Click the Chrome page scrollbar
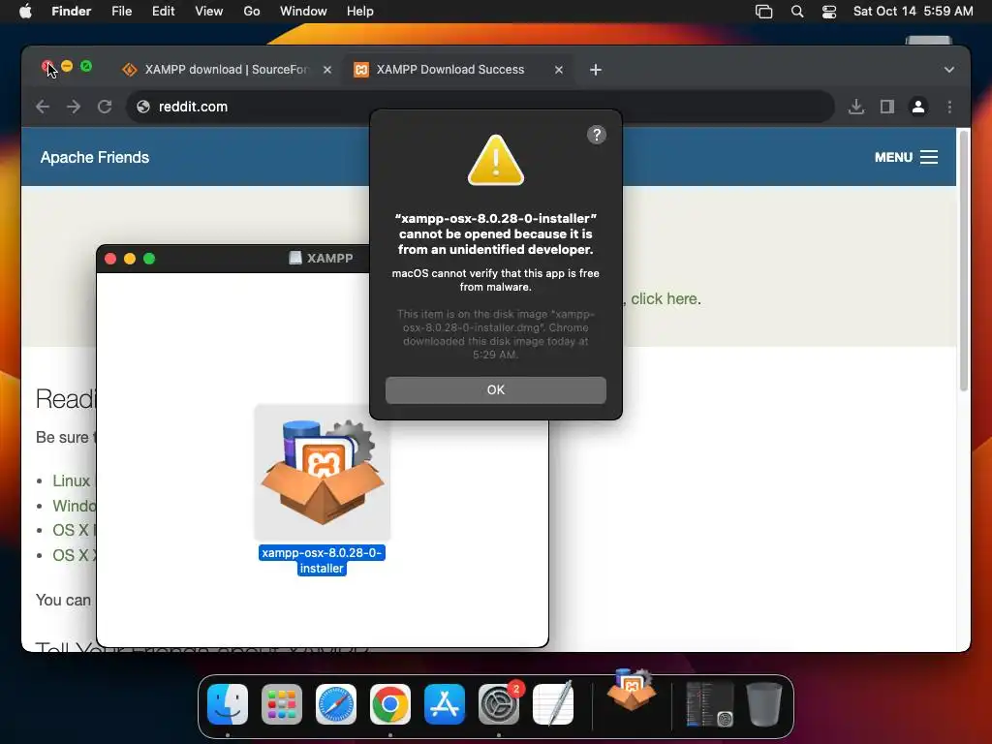 964,261
